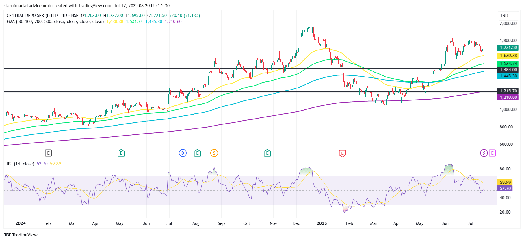The image size is (524, 241).
Task: Open the purple lightning bolt event marker
Action: coord(484,153)
